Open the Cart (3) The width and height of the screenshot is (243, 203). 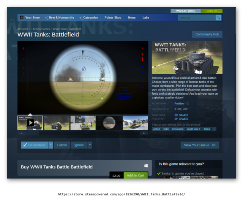(212, 11)
